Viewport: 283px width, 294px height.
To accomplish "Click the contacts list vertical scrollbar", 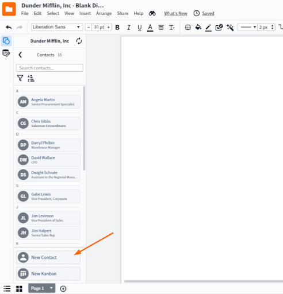I will [x=84, y=128].
